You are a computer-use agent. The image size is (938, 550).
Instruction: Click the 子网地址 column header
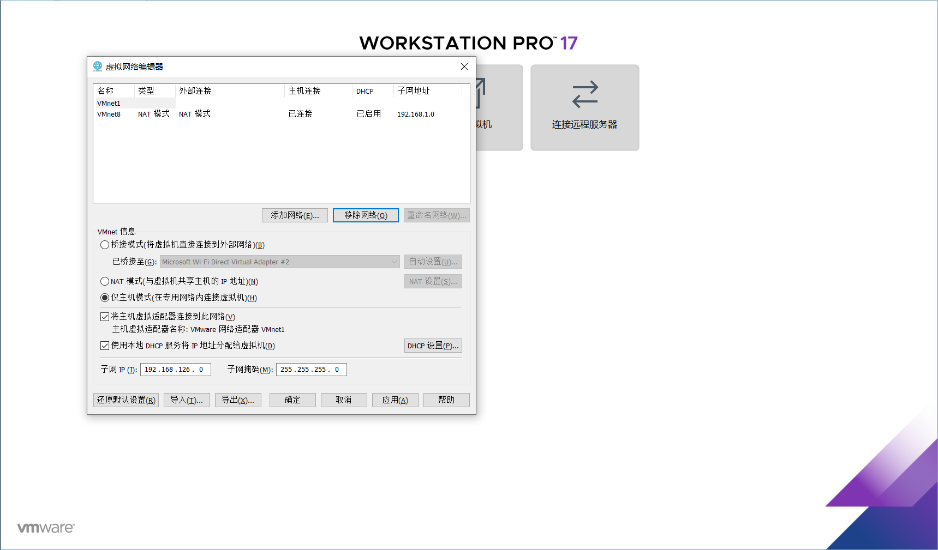pyautogui.click(x=428, y=91)
